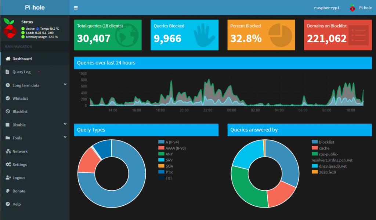Image resolution: width=376 pixels, height=220 pixels.
Task: Click the red indicator dot beside Query Log
Action: 39,71
